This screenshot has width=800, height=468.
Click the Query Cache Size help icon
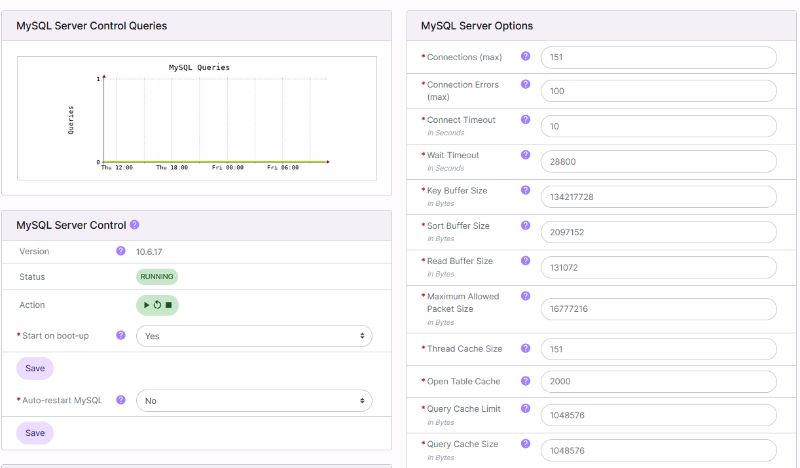(x=525, y=443)
